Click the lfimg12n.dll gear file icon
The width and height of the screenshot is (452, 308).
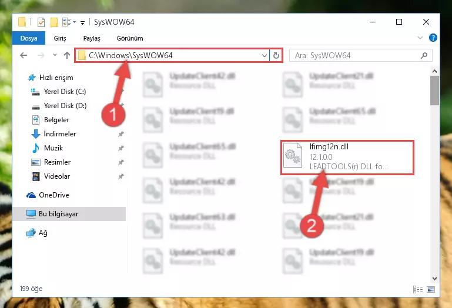click(293, 155)
